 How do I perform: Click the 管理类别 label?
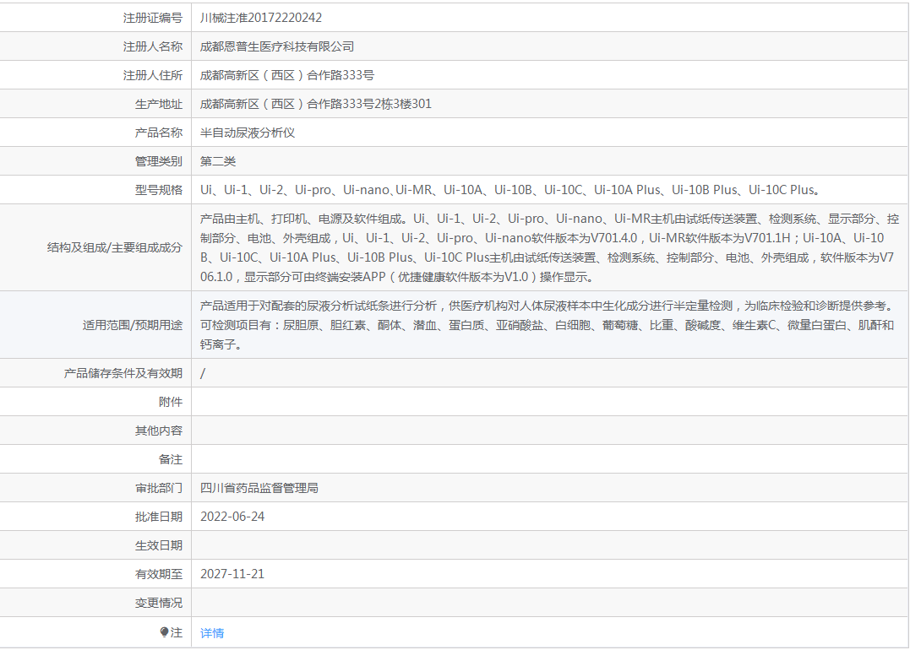[159, 161]
